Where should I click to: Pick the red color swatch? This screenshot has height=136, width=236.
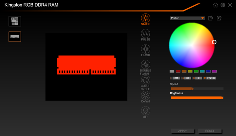click(178, 71)
